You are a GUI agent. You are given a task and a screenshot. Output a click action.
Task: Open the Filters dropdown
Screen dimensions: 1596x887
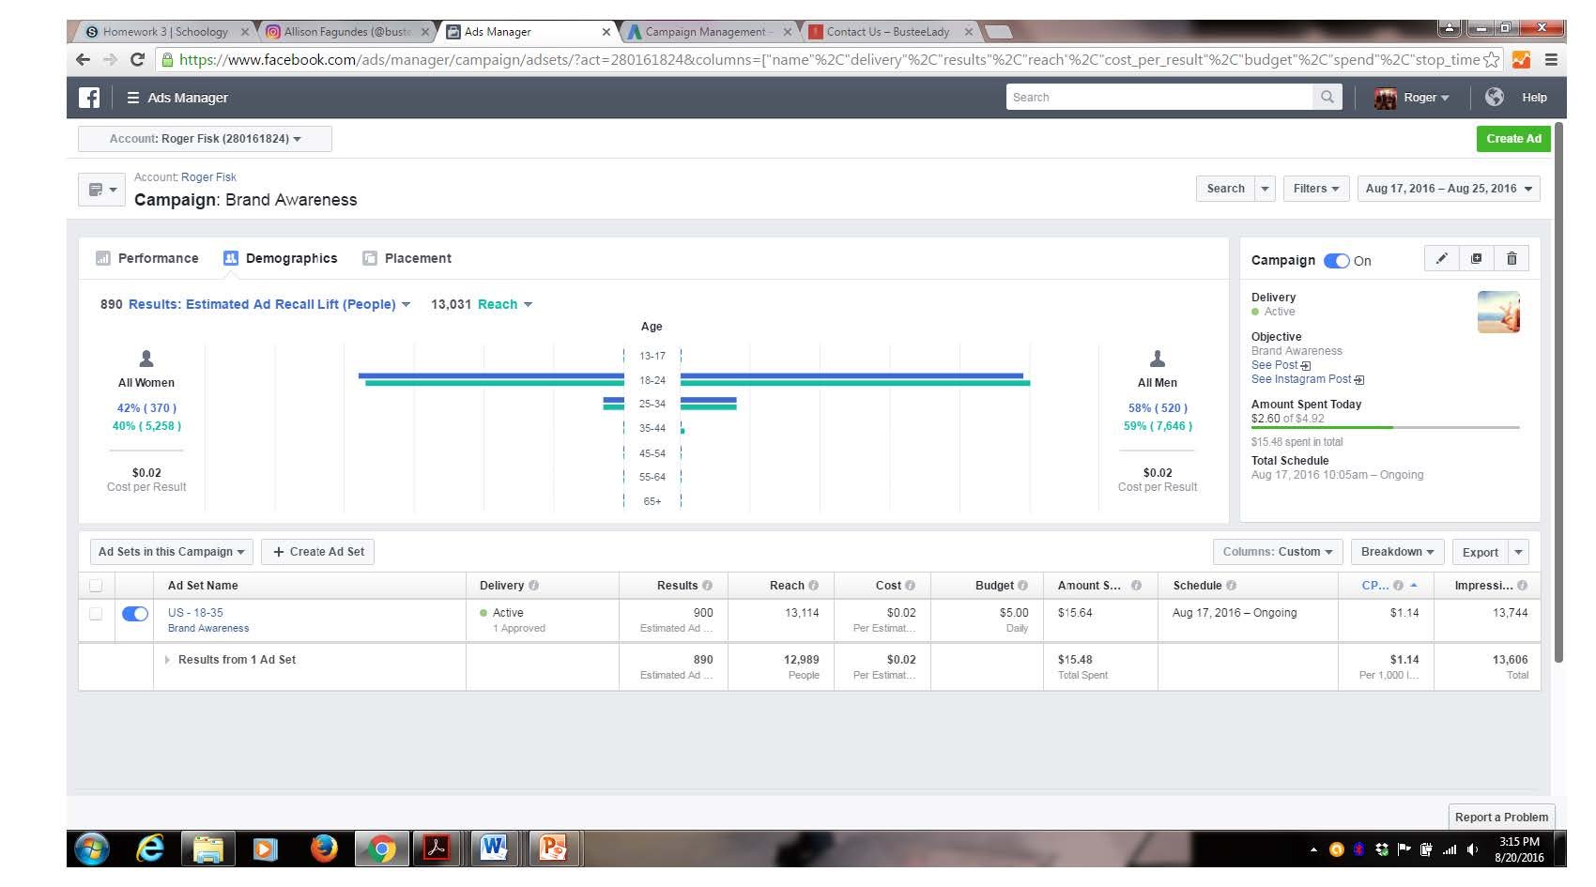pyautogui.click(x=1315, y=189)
